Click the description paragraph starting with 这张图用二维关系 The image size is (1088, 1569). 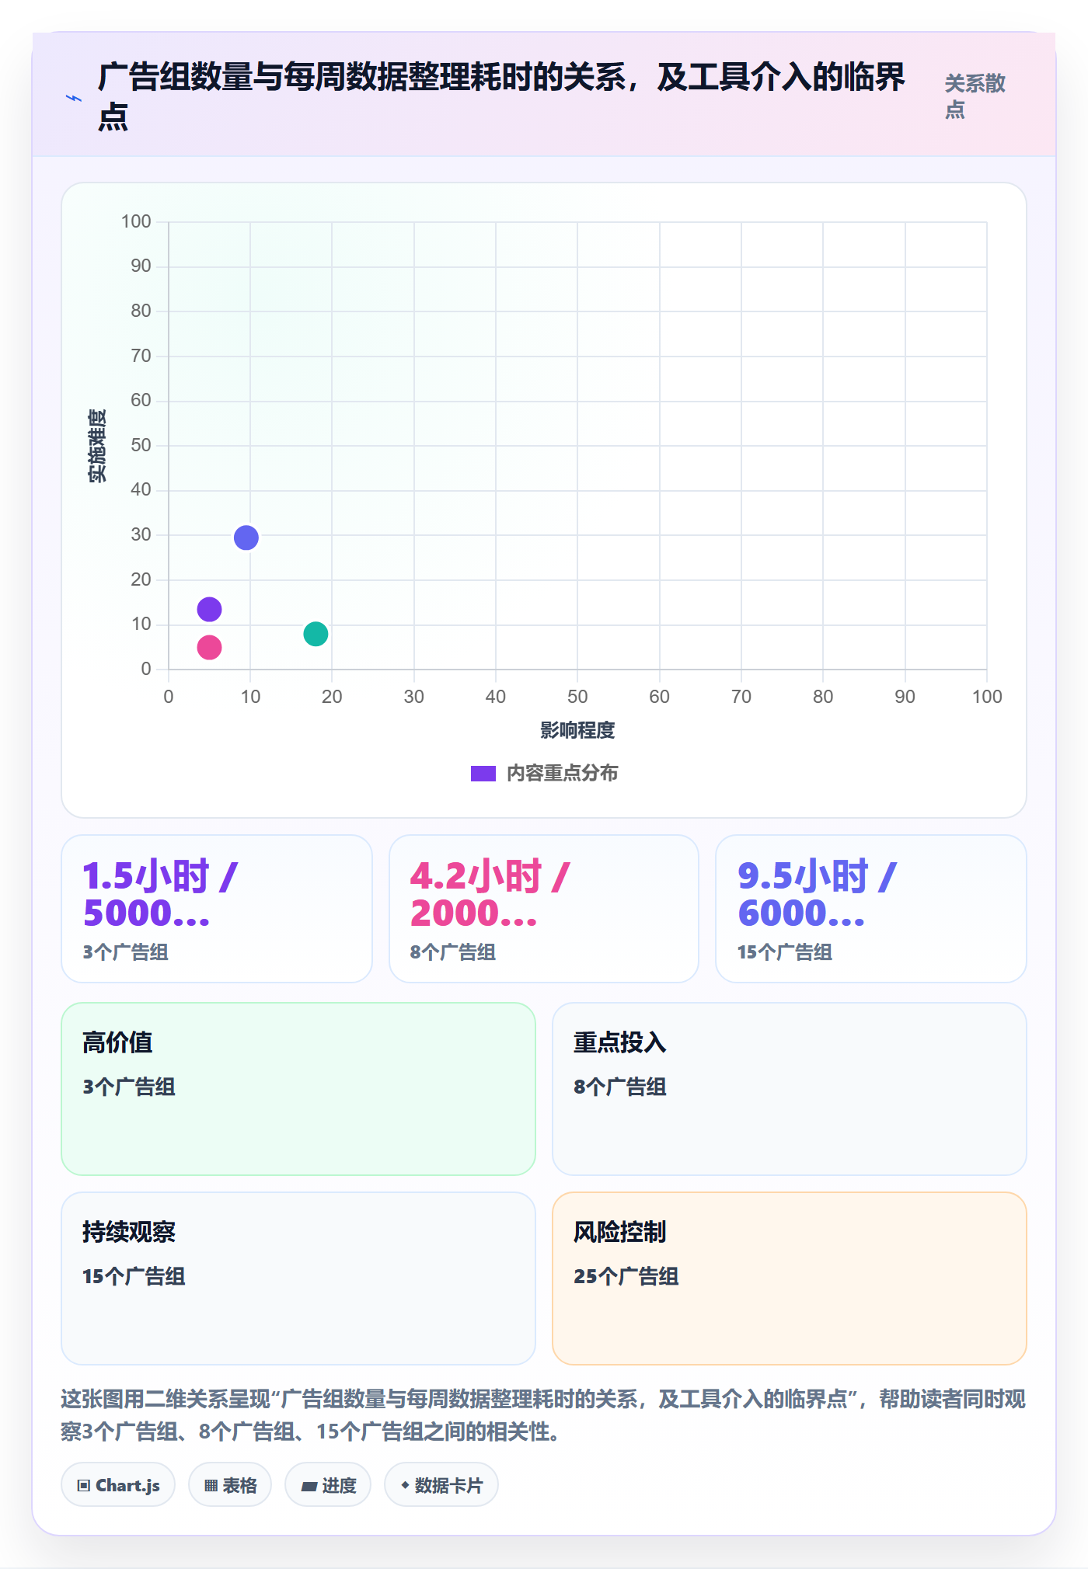click(543, 1414)
